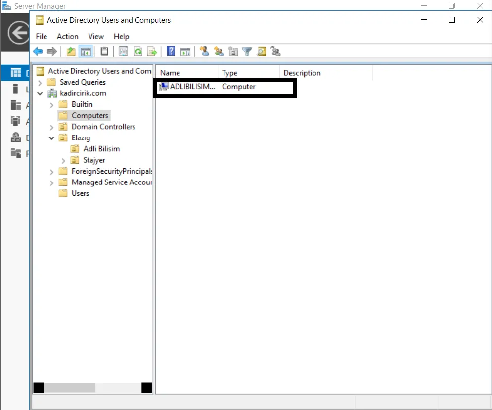The height and width of the screenshot is (410, 492).
Task: Click the Export List icon
Action: [152, 51]
